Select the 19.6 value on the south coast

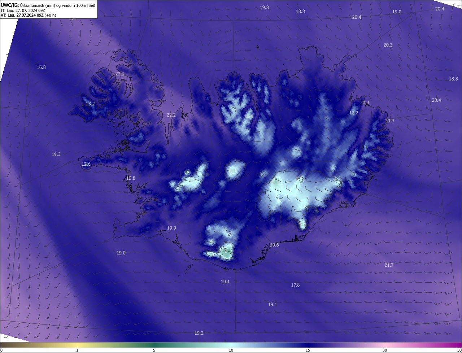click(274, 245)
